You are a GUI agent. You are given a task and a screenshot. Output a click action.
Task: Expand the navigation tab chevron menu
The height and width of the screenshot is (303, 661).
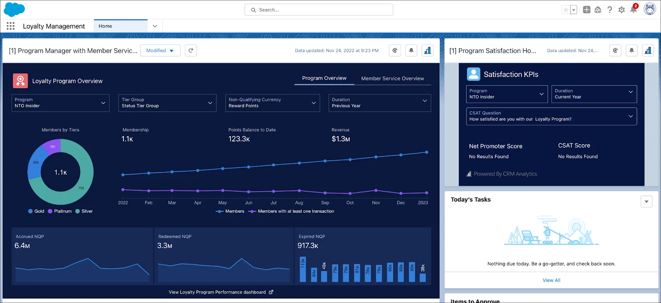pos(155,26)
